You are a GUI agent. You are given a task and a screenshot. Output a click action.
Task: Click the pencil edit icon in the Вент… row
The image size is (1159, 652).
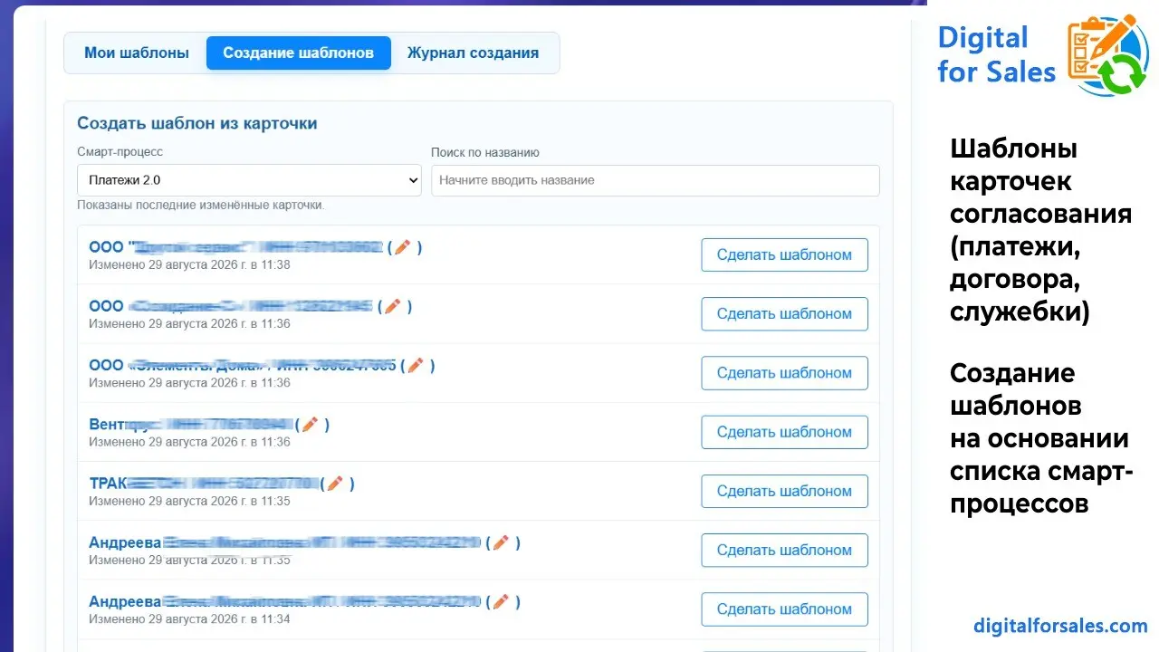click(310, 424)
